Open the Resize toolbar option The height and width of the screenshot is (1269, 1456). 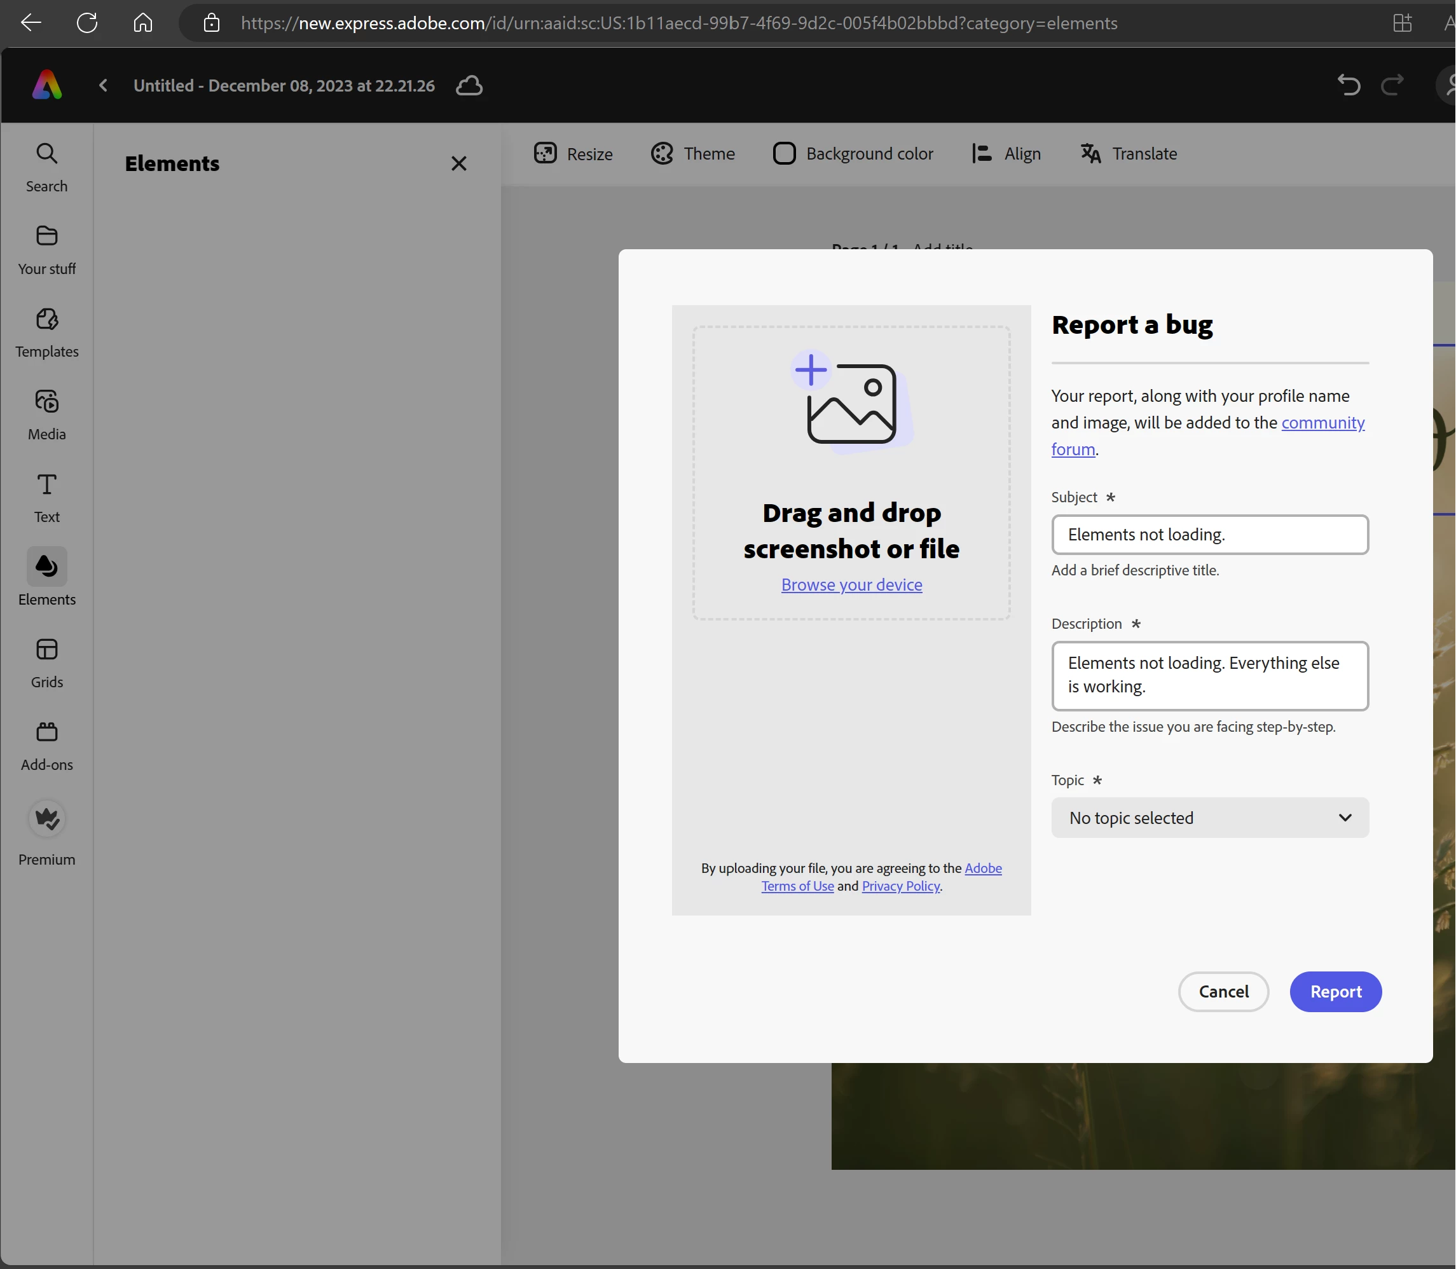573,154
